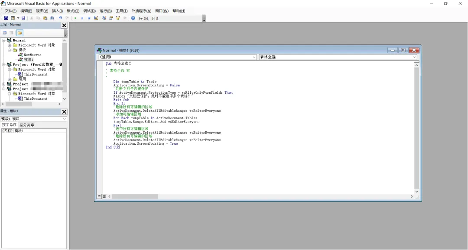This screenshot has height=250, width=468.
Task: Collapse the Normal project tree node
Action: tap(4, 40)
